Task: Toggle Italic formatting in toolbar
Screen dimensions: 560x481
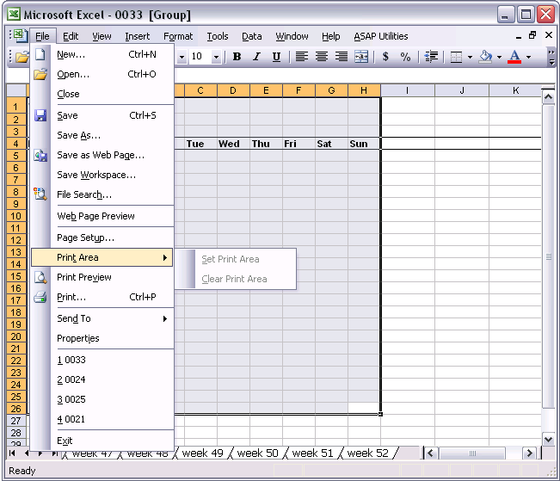Action: click(x=256, y=57)
